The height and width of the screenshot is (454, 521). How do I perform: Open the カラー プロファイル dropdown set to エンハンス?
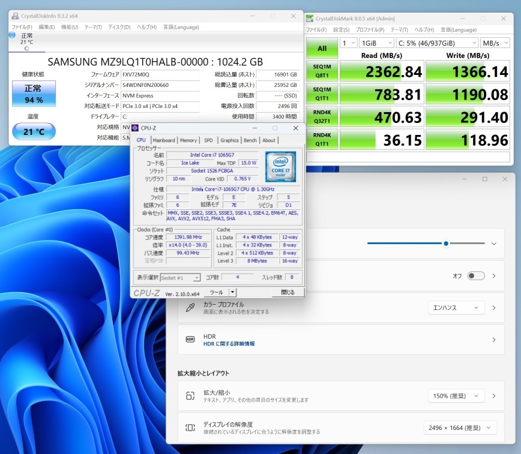456,308
